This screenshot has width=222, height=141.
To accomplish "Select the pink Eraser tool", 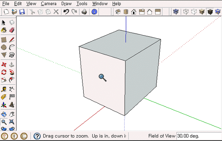I will click(12, 30).
